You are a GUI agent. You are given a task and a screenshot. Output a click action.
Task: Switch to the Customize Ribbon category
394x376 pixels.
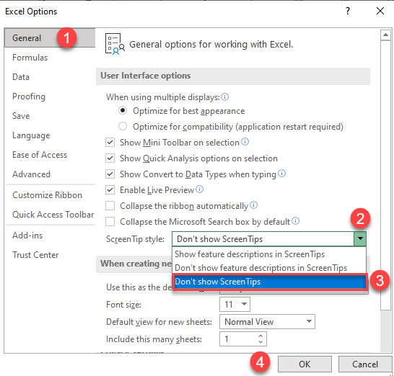[47, 195]
